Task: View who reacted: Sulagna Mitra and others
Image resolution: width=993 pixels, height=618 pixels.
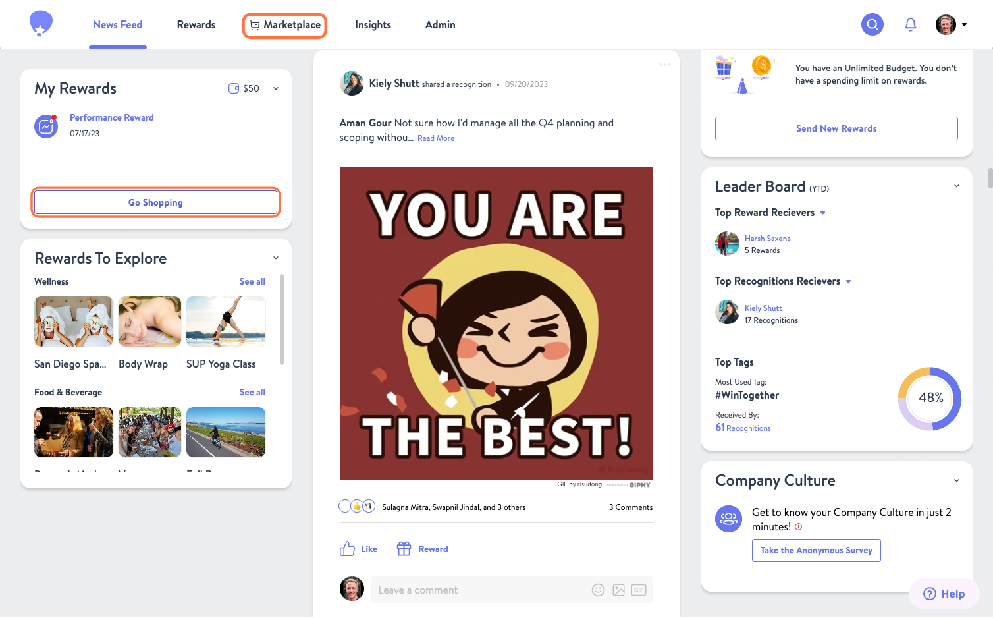Action: [x=454, y=507]
